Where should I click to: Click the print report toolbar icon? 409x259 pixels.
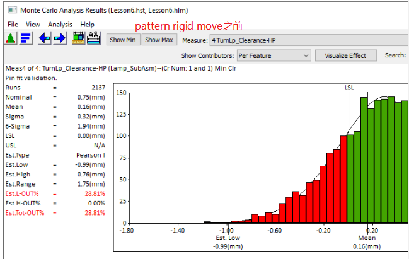[94, 39]
